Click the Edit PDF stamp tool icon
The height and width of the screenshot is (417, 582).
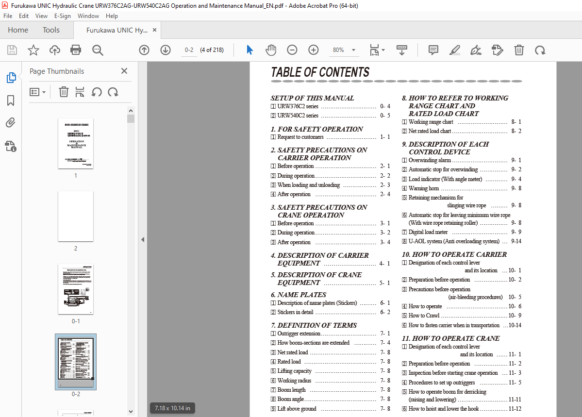(498, 50)
